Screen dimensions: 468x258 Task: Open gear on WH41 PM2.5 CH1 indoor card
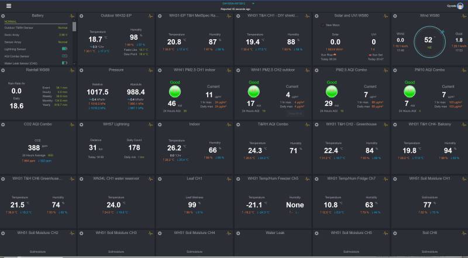coord(160,70)
